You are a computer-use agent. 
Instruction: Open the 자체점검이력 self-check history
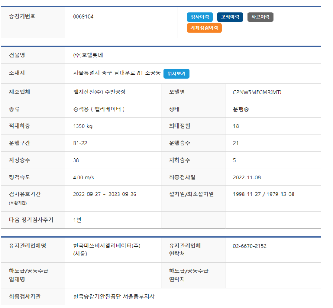pos(204,28)
